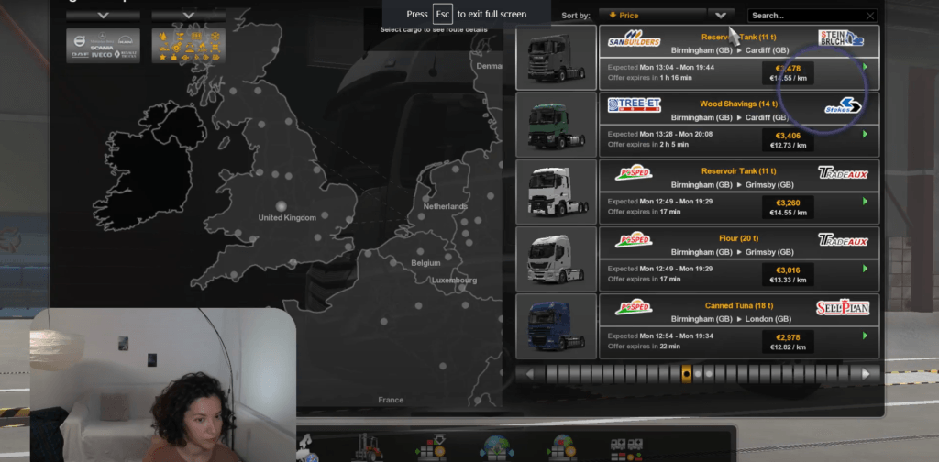Click the Posped logo on Canned Tuna job
This screenshot has width=939, height=462.
click(x=634, y=307)
